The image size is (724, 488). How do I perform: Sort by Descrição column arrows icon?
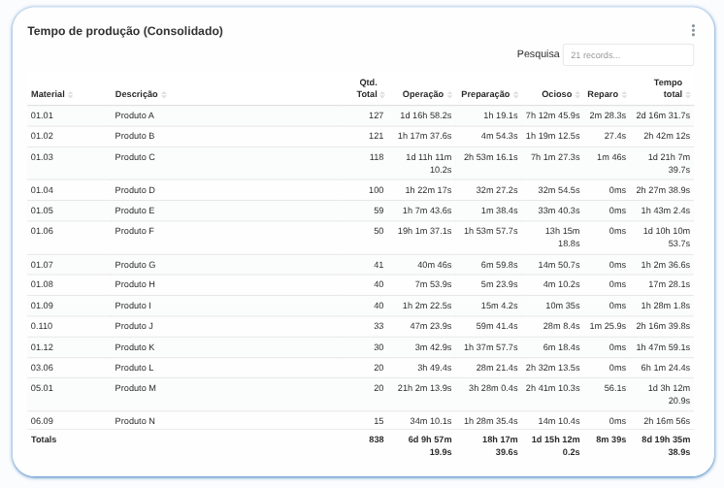pyautogui.click(x=164, y=95)
